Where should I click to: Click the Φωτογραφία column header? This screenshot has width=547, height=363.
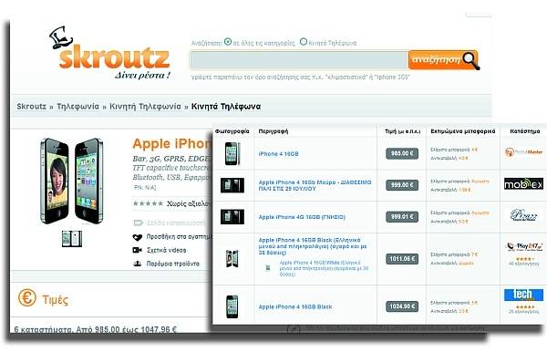coord(232,131)
